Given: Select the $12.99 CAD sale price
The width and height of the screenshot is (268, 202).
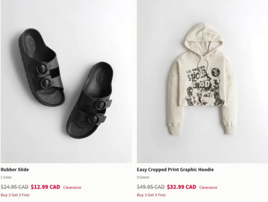Looking at the screenshot, I should coord(46,187).
